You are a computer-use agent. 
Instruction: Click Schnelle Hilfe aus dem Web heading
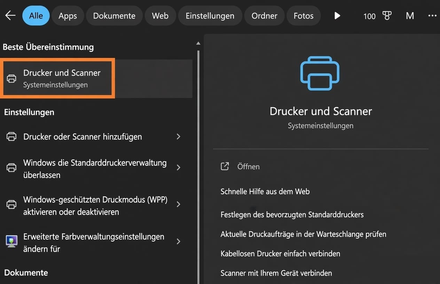tap(265, 191)
